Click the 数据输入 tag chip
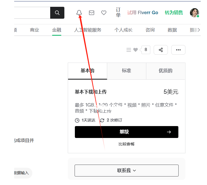Viewport: 207px width, 185px height. pos(22,173)
